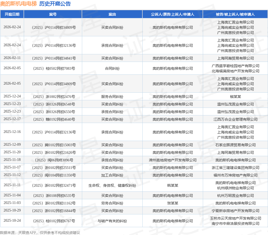268x235 pixels.
Task: Click the cause 与破产有关的纠纷
Action: (x=112, y=221)
